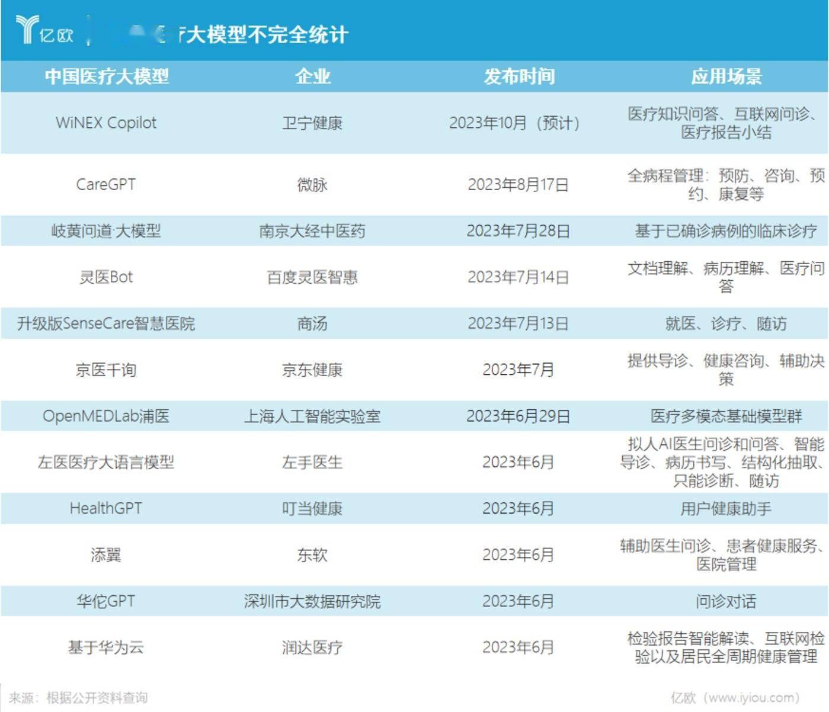The image size is (829, 712).
Task: Select the 中国医疗大模型 column header
Action: 107,76
